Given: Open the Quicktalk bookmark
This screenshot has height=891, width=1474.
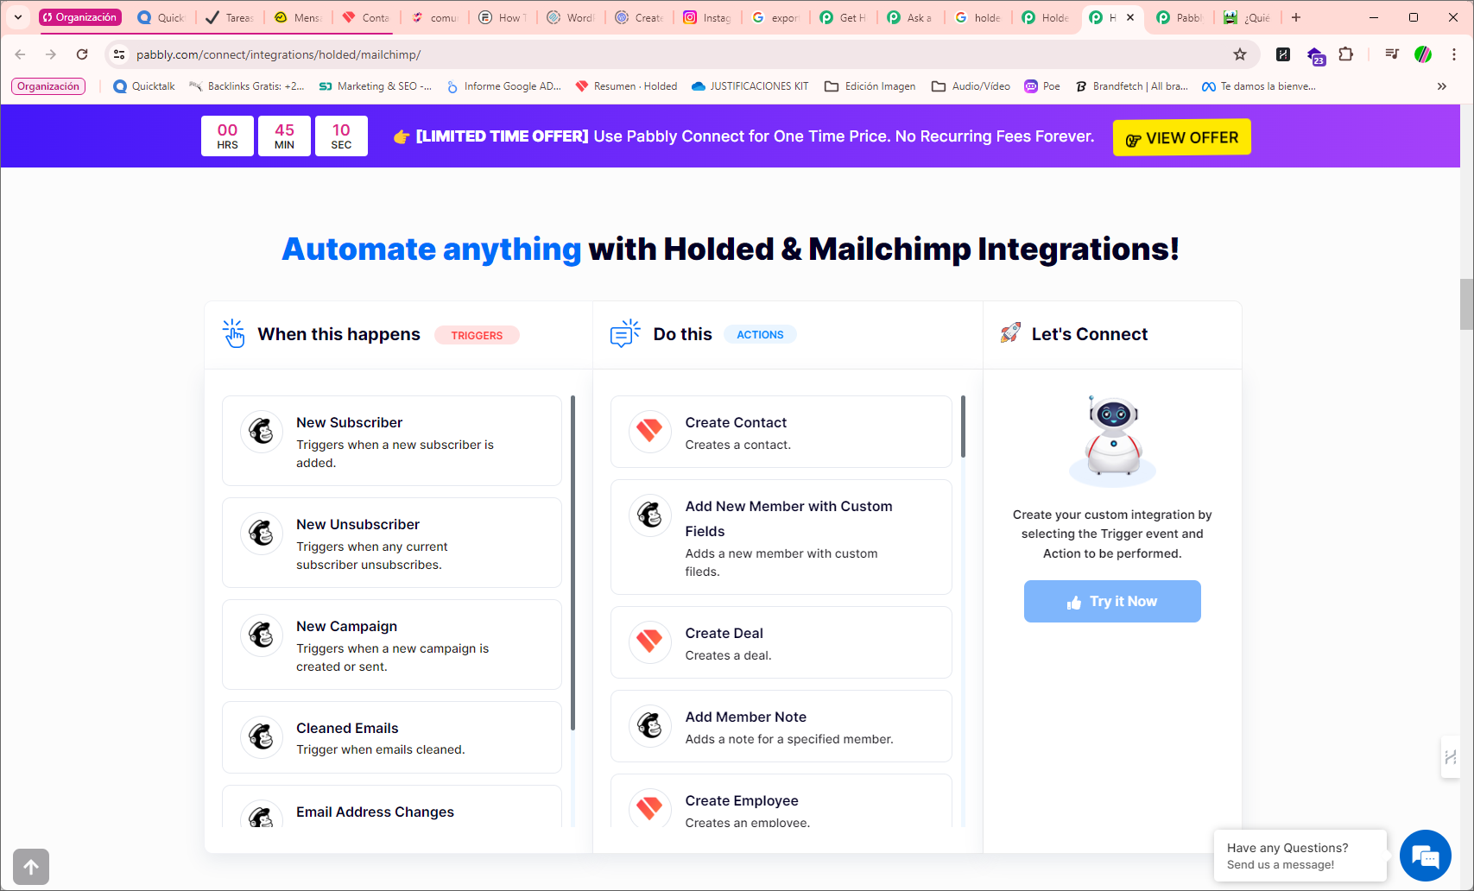Looking at the screenshot, I should pyautogui.click(x=144, y=86).
